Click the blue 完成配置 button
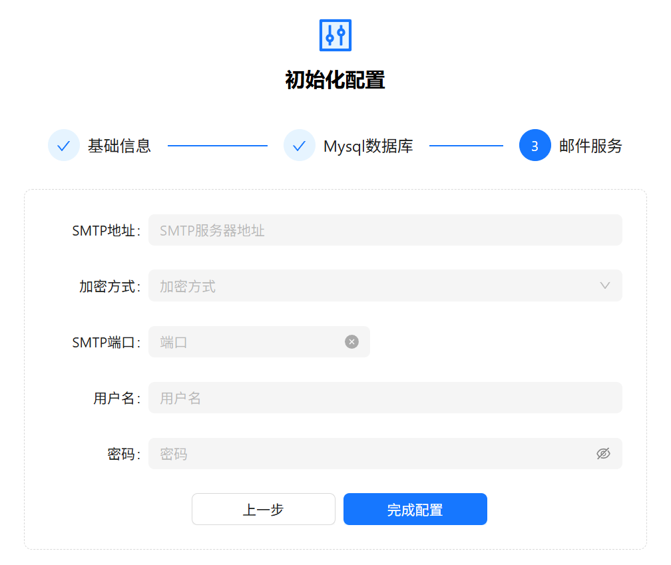The width and height of the screenshot is (671, 565). click(415, 509)
